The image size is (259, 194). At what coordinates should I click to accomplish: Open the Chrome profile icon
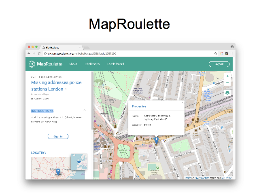click(232, 47)
